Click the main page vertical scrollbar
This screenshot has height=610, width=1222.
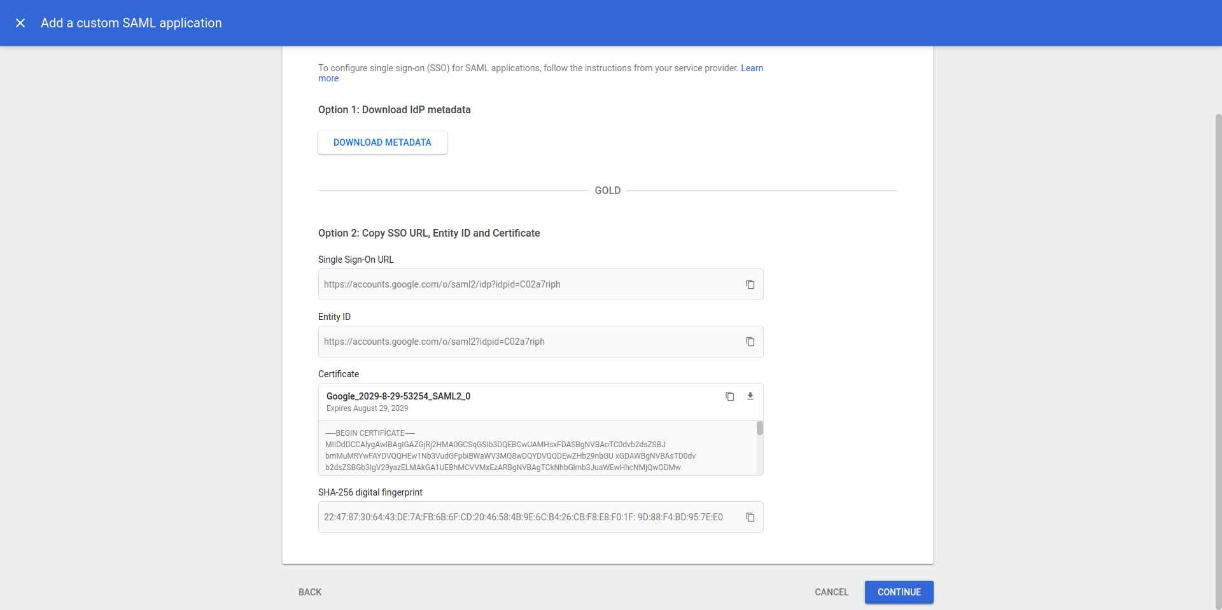point(1218,356)
